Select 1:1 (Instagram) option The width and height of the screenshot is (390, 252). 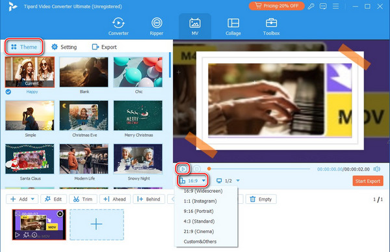[x=200, y=201]
